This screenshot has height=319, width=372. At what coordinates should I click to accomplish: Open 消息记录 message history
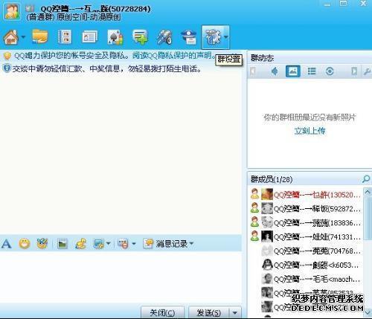[165, 244]
